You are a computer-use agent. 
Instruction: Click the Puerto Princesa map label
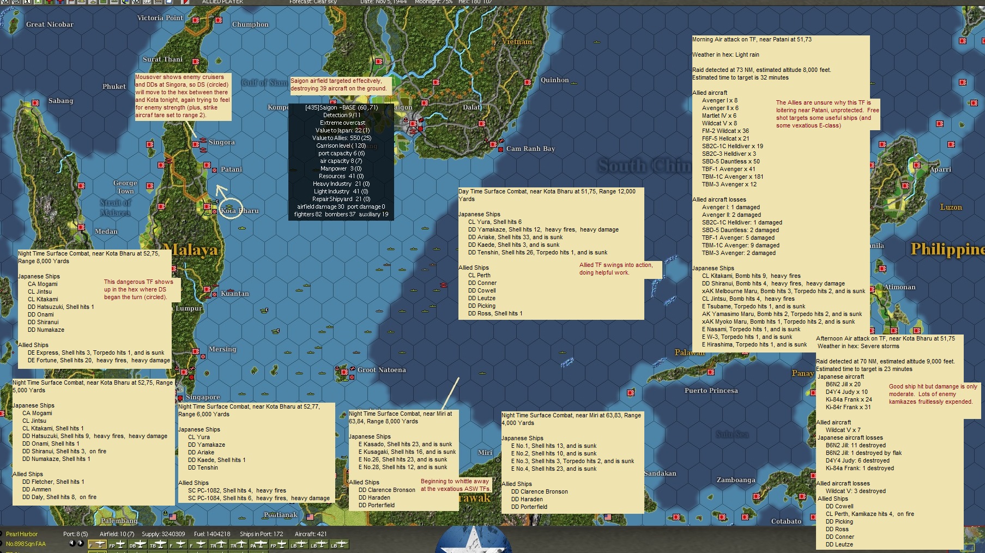[711, 391]
